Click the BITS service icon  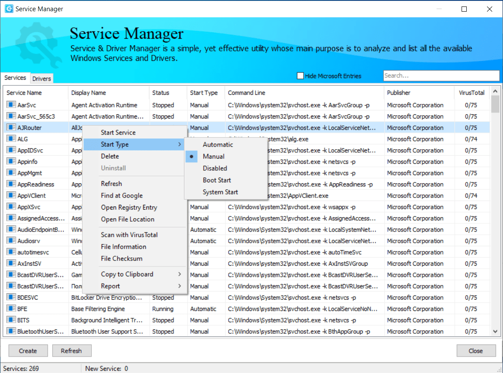pos(11,320)
